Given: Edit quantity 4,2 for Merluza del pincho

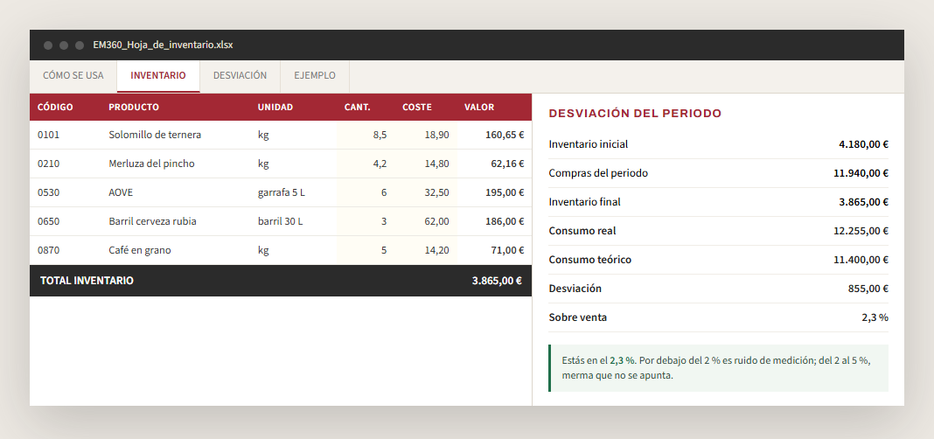Looking at the screenshot, I should [x=366, y=164].
